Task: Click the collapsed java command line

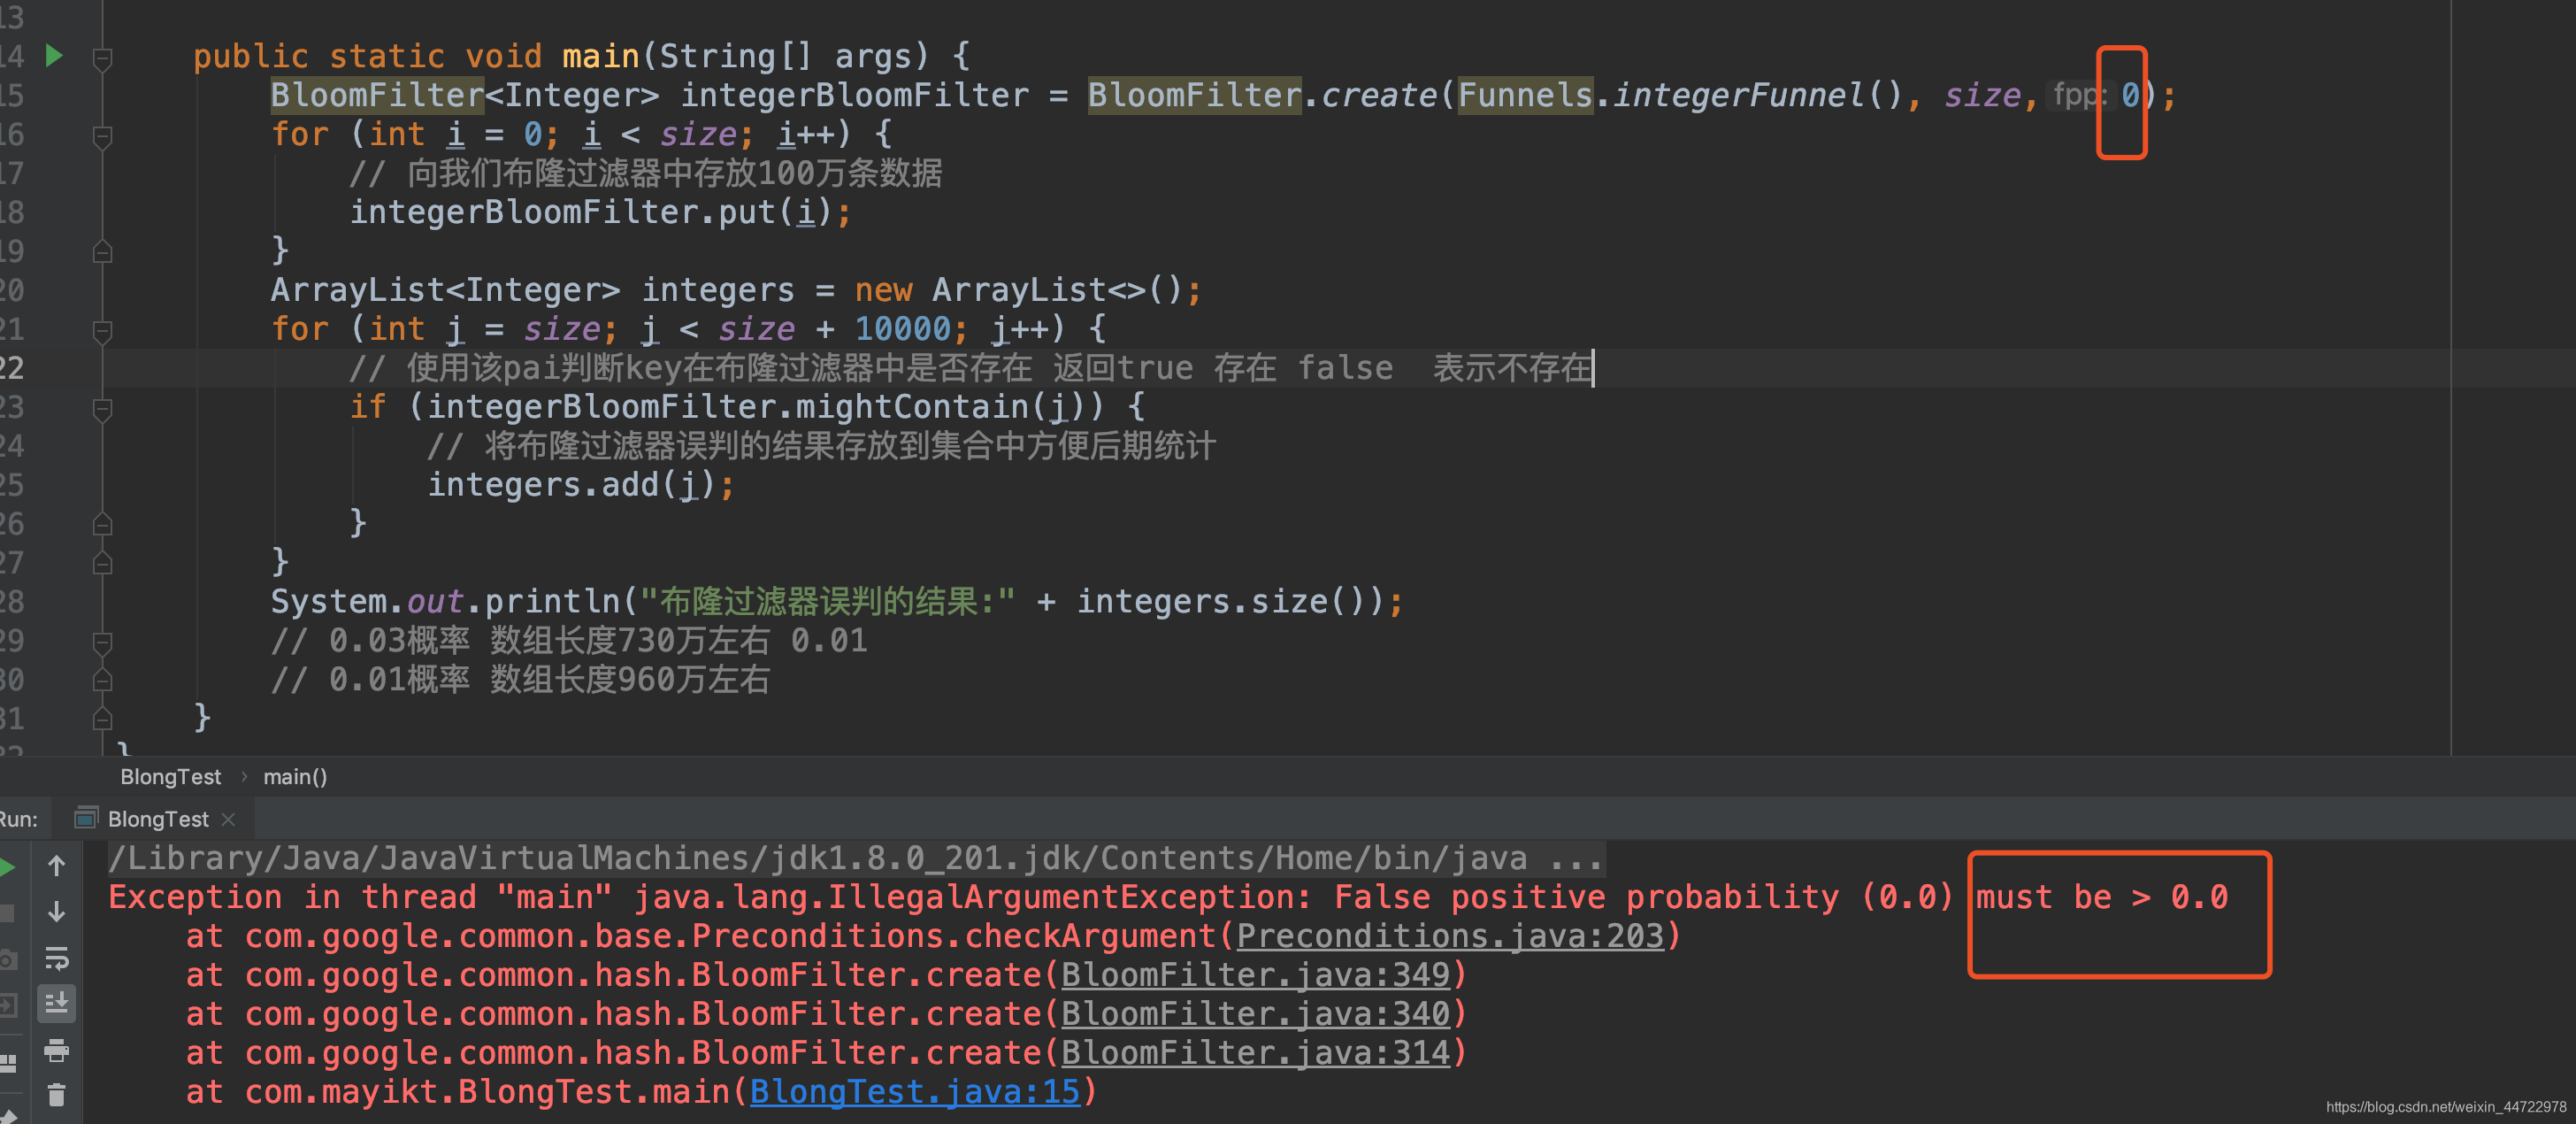Action: tap(857, 858)
